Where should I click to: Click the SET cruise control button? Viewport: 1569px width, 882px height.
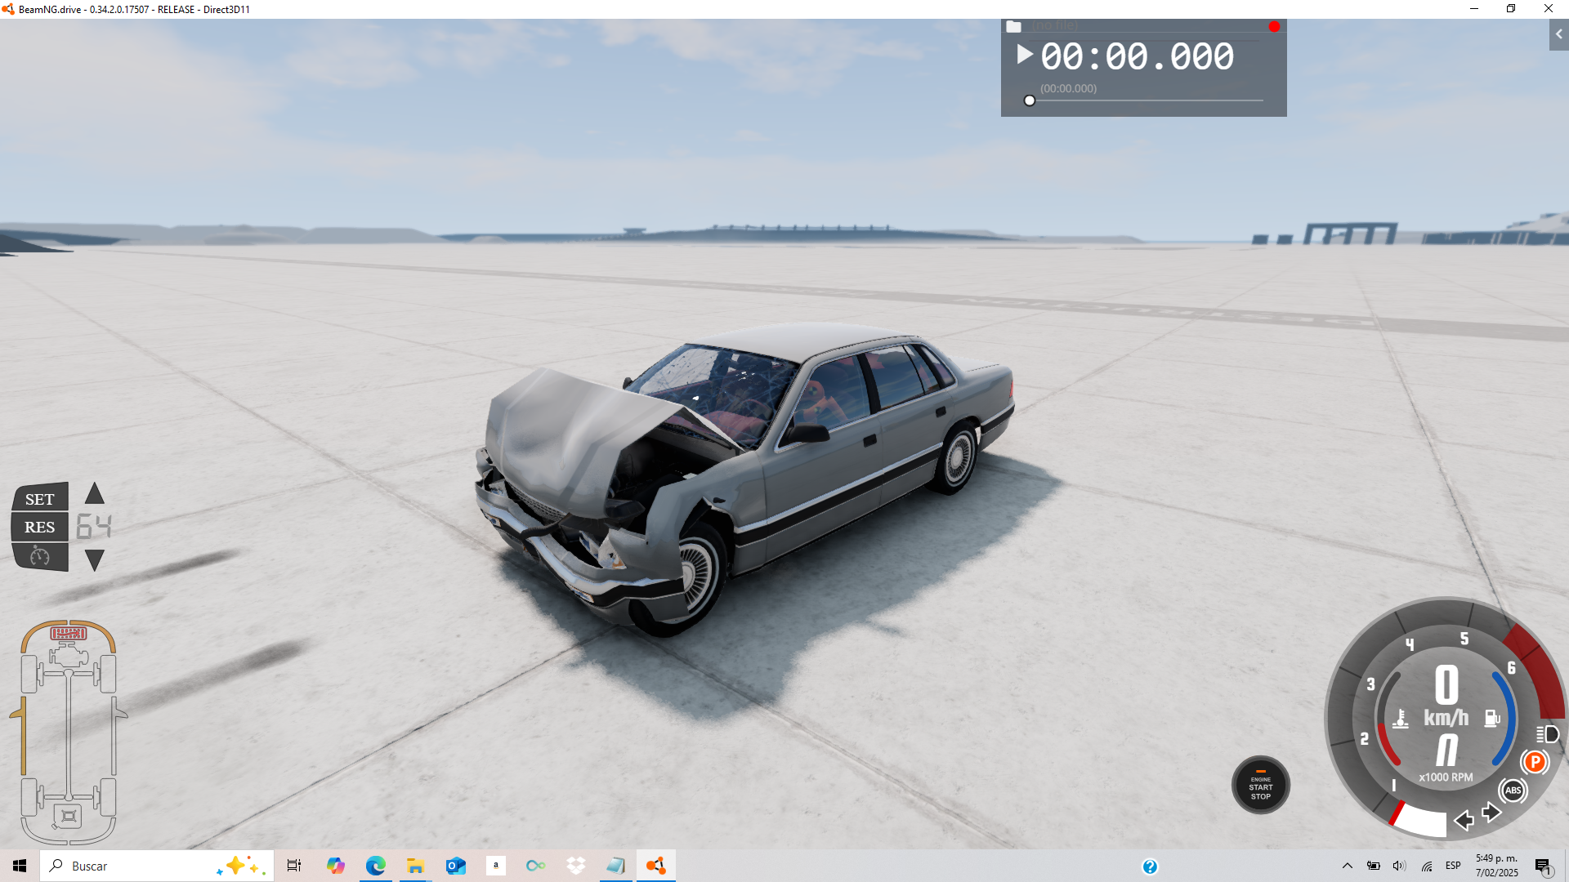point(40,498)
